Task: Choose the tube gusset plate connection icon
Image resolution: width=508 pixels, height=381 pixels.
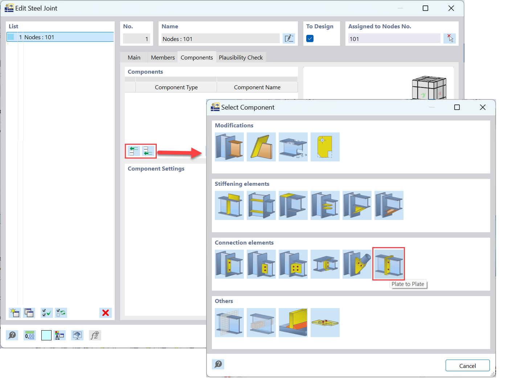Action: click(357, 264)
